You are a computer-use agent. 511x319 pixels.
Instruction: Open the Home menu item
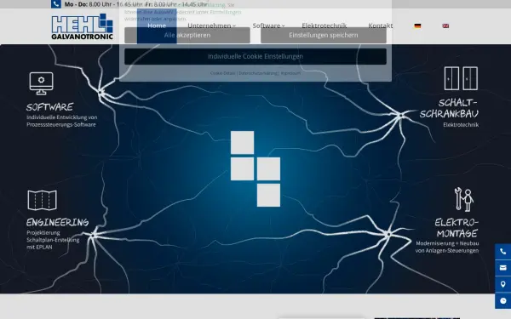[157, 26]
